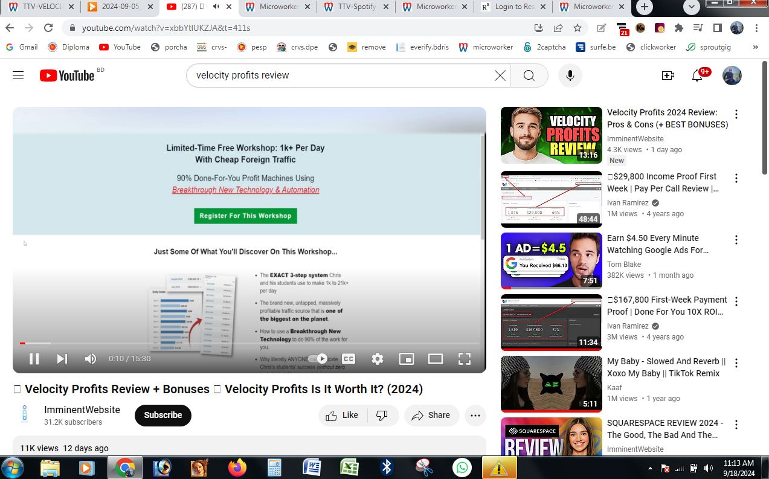769x479 pixels.
Task: Switch to the Login to Res browser tab
Action: coord(513,7)
